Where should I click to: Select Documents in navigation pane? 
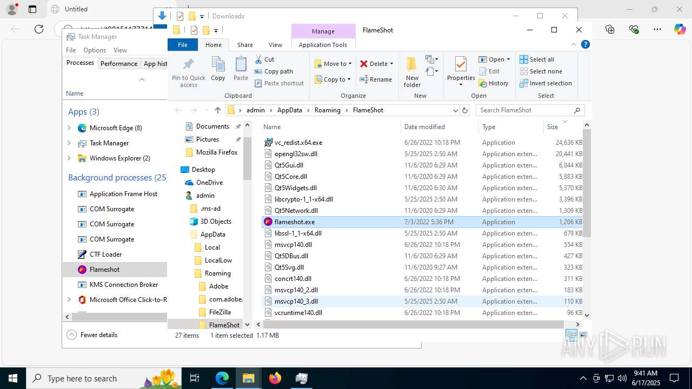click(212, 126)
